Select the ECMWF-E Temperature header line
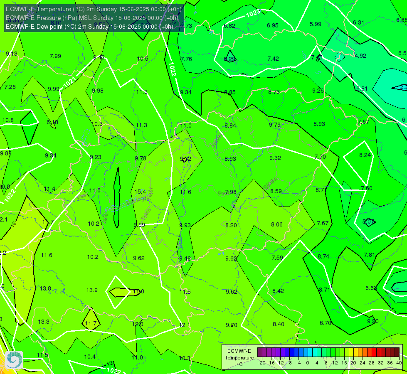This screenshot has width=407, height=374. pyautogui.click(x=94, y=9)
